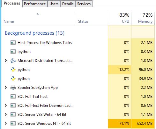This screenshot has width=156, height=129.
Task: Select the python icon using 34.9 MB
Action: [x=13, y=79]
